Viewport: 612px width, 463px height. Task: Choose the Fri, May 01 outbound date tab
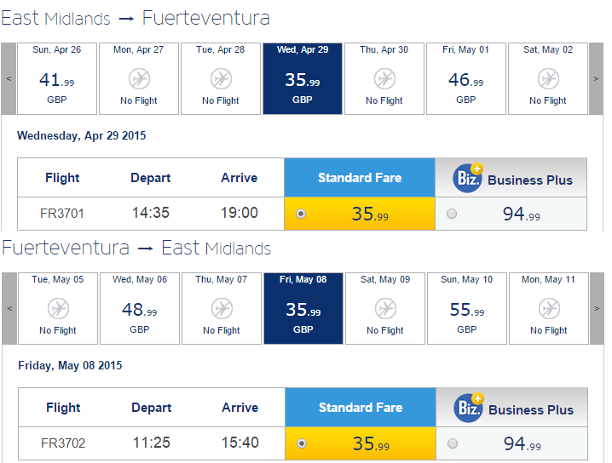click(x=466, y=78)
